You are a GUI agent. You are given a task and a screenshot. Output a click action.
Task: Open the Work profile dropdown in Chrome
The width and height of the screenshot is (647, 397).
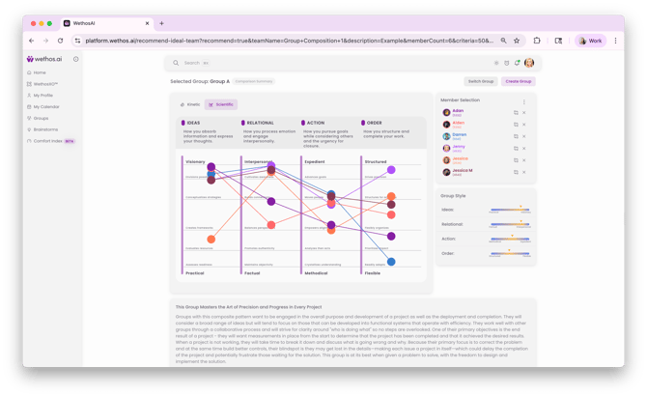[589, 41]
